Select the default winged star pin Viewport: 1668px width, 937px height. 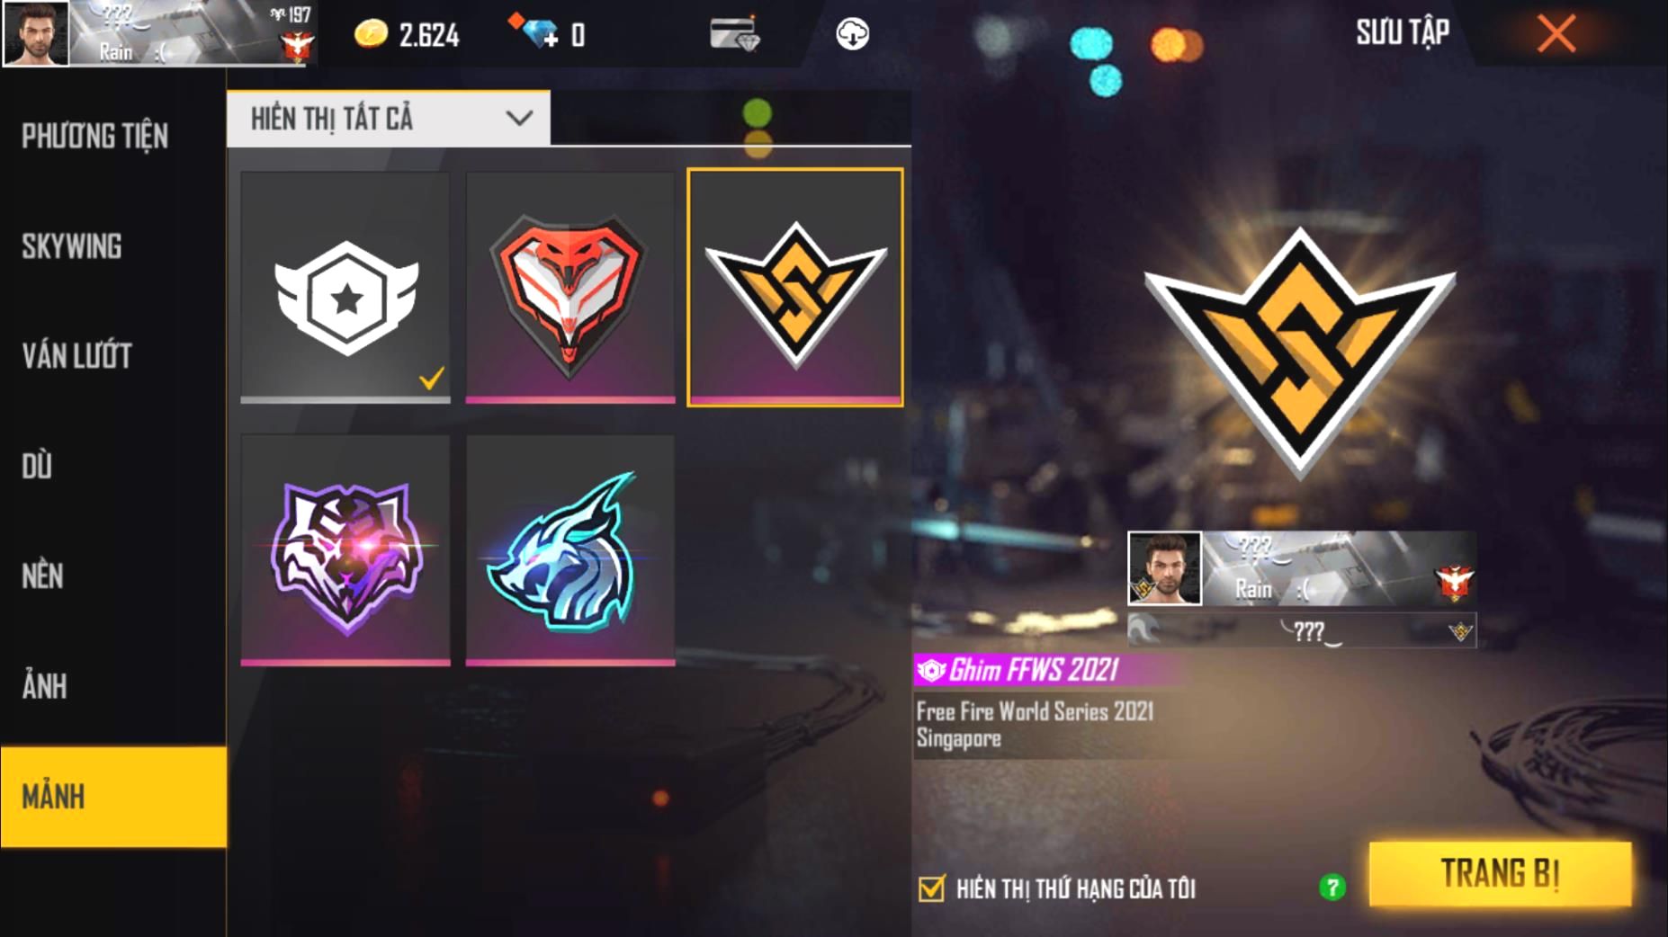(x=345, y=287)
